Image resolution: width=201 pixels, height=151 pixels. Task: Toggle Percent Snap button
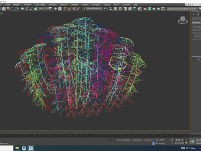click(x=74, y=9)
